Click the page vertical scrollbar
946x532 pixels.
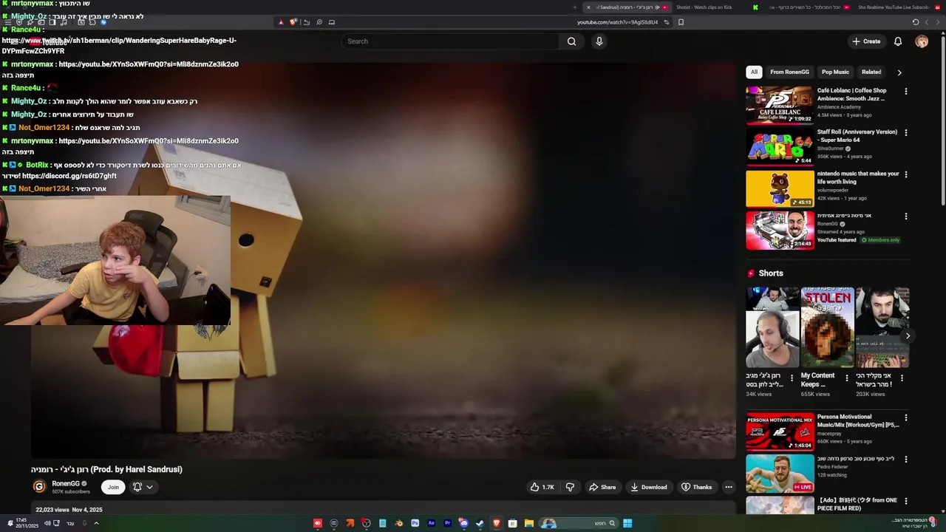942,122
